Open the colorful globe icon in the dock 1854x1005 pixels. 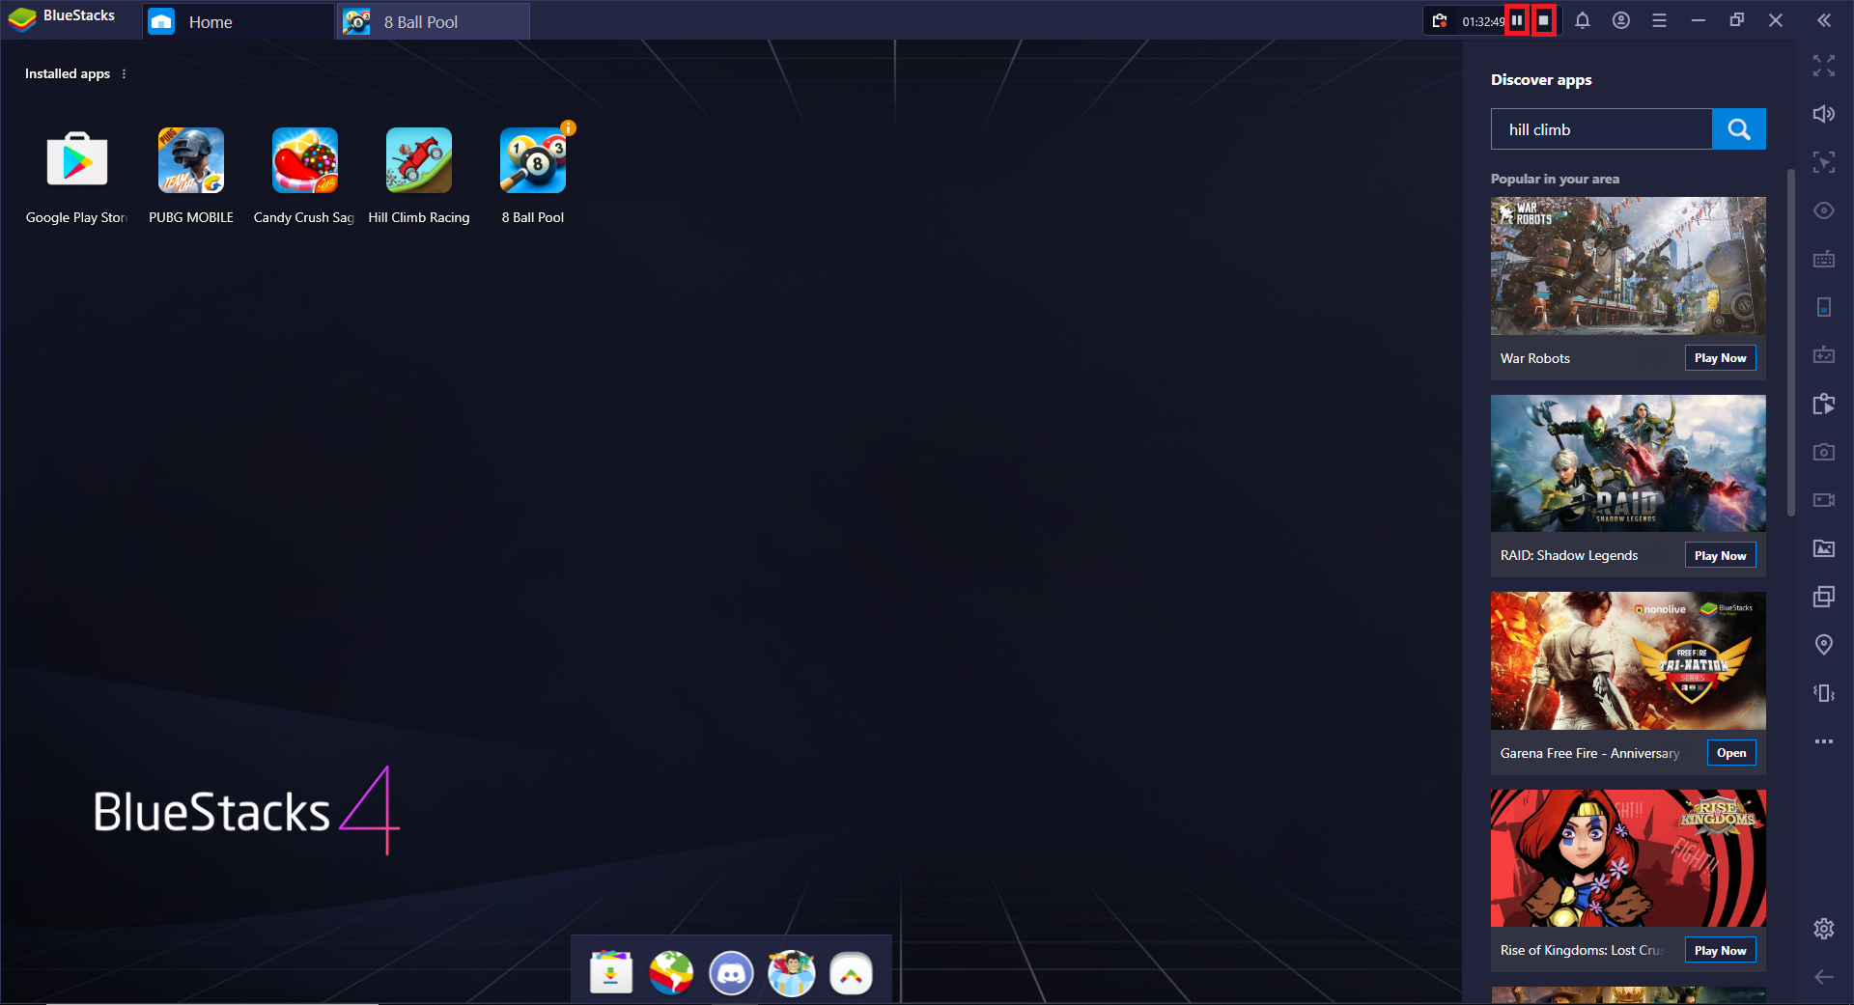pos(671,972)
